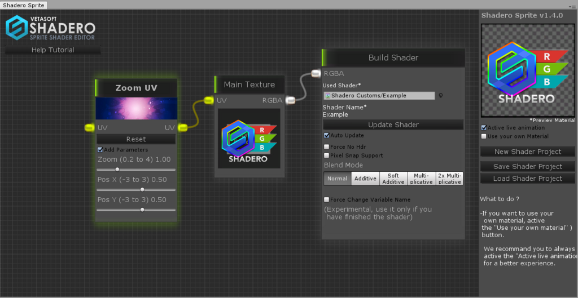Viewport: 578px width, 298px height.
Task: Open the Help Tutorial button
Action: pyautogui.click(x=52, y=50)
